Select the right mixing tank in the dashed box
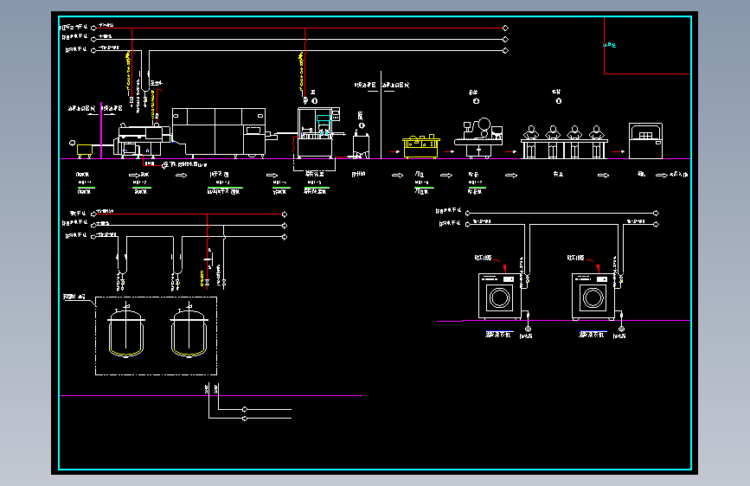 pos(189,330)
